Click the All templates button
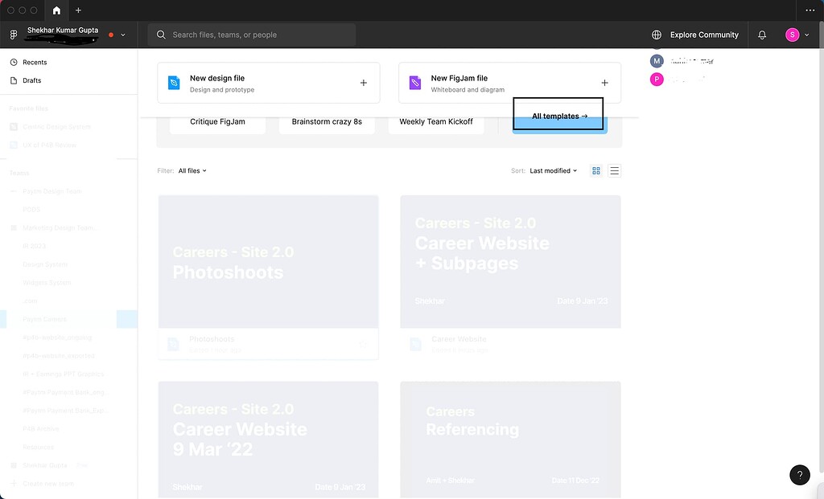Image resolution: width=824 pixels, height=499 pixels. 559,116
